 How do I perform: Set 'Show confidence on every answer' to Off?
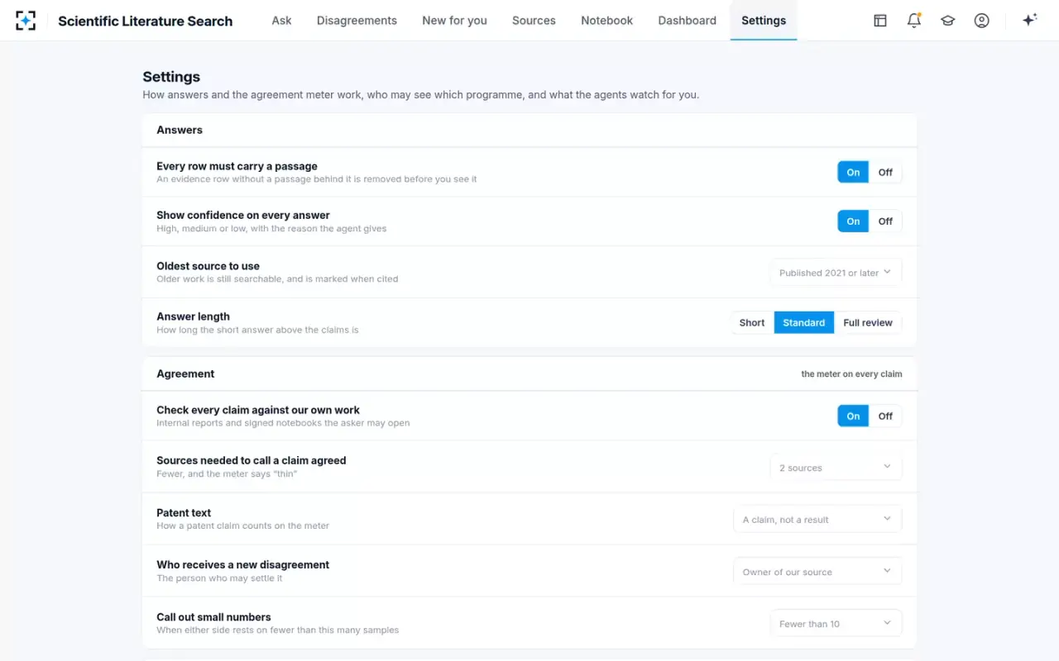885,221
